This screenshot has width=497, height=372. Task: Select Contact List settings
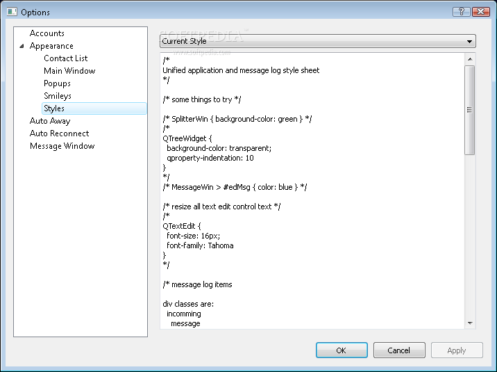[x=66, y=58]
